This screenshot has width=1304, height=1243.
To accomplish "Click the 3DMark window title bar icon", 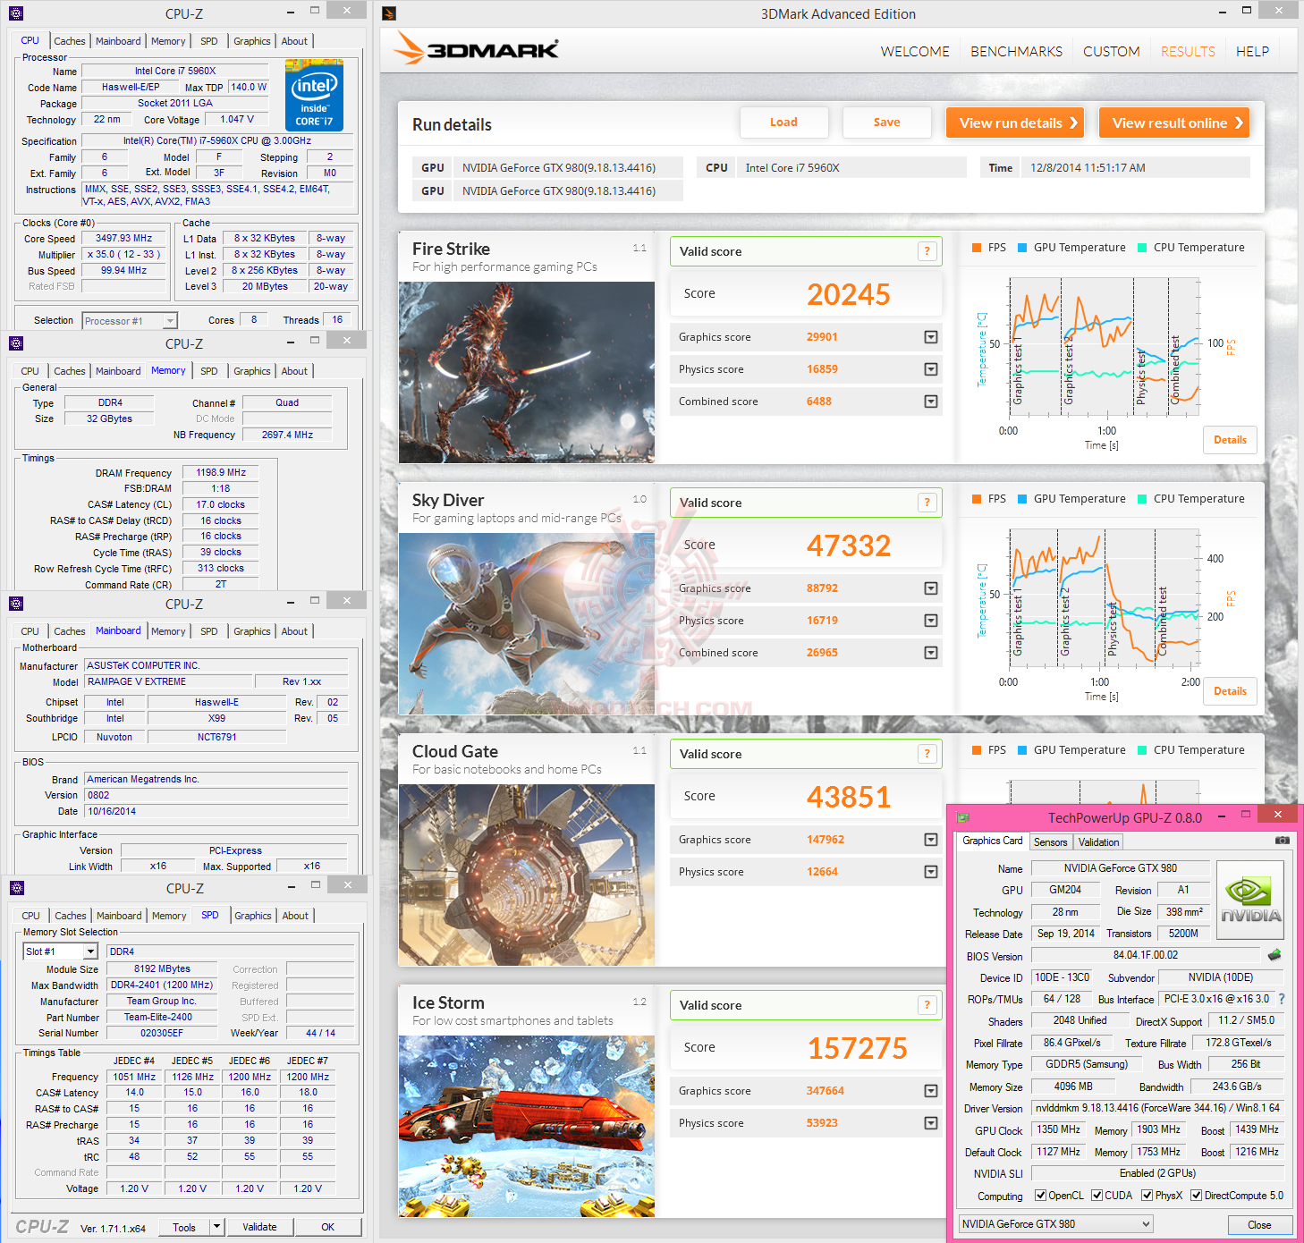I will (389, 13).
